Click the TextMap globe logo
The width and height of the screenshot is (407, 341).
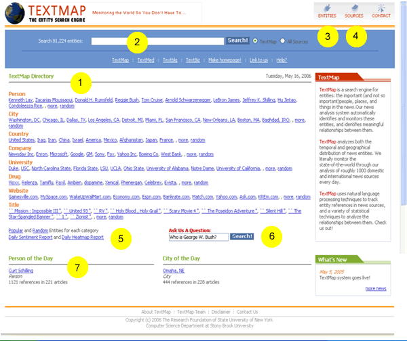click(x=15, y=14)
